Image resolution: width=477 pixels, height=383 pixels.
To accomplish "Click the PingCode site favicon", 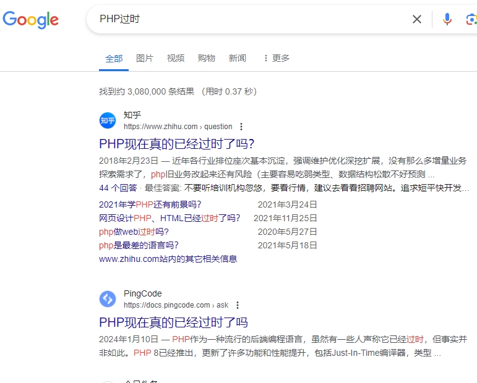I will pyautogui.click(x=108, y=299).
